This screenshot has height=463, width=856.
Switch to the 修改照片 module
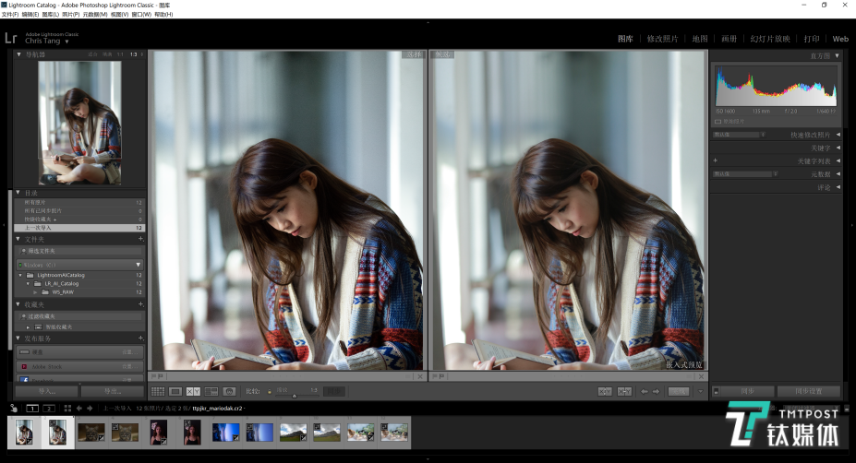(x=662, y=39)
